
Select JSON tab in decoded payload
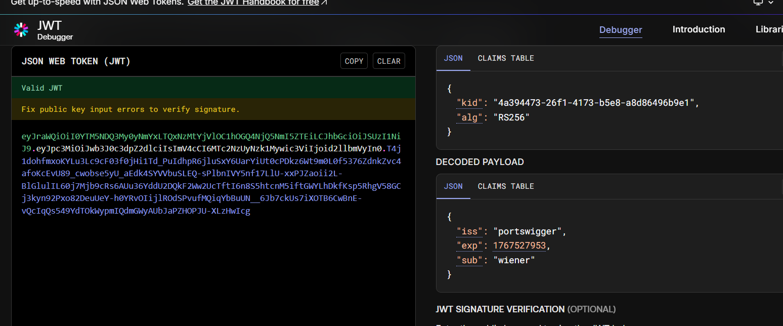453,186
